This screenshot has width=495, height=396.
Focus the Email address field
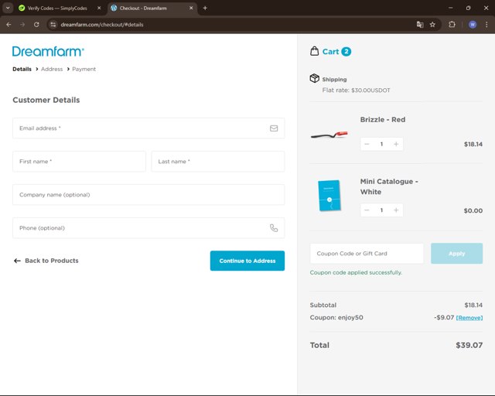148,128
